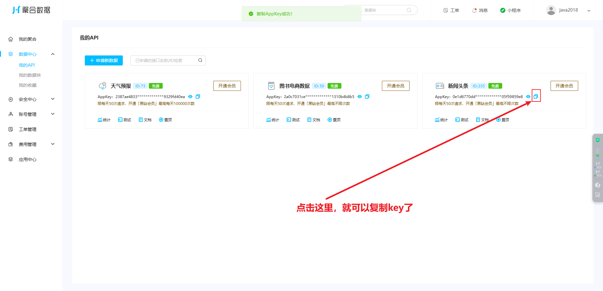This screenshot has height=291, width=603.
Task: Open 测试 for 图书电商数据
Action: [x=293, y=120]
